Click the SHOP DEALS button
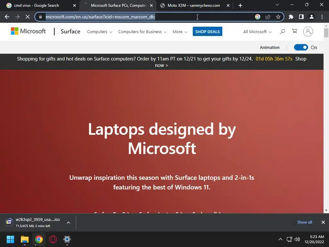 [x=208, y=32]
